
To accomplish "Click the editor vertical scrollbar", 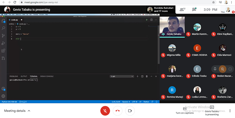I will pos(159,45).
